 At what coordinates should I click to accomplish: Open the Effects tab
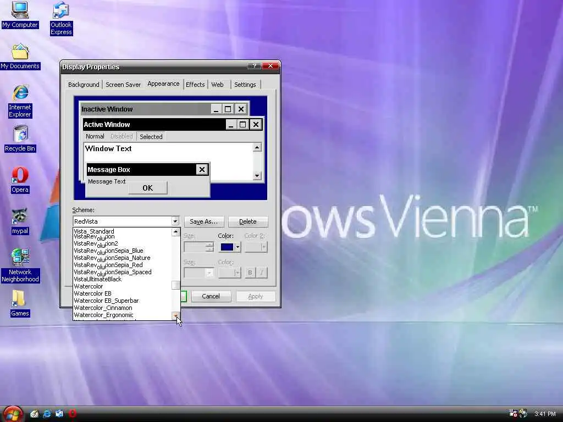(195, 85)
